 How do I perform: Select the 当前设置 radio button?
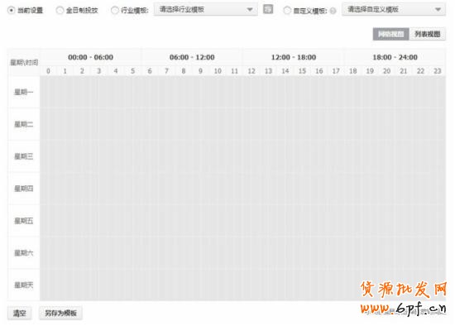click(12, 10)
